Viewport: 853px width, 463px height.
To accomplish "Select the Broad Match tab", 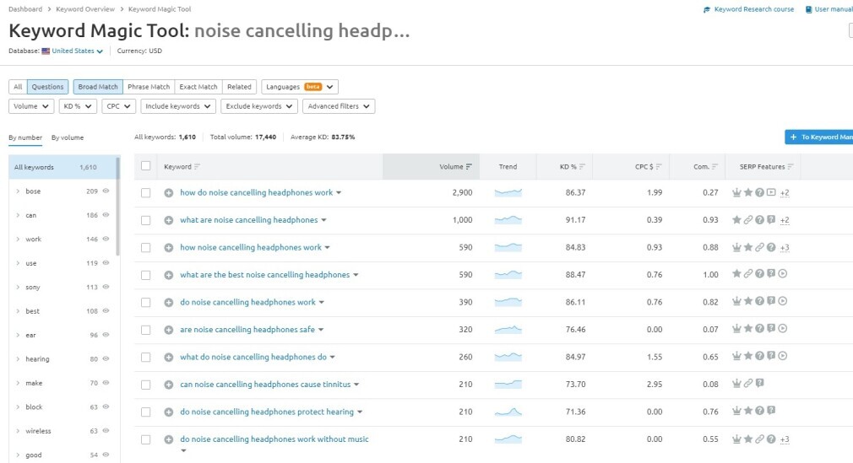I will (x=98, y=87).
